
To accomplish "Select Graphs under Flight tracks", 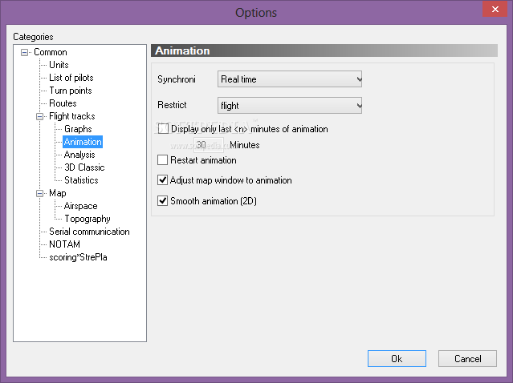I will [x=78, y=129].
